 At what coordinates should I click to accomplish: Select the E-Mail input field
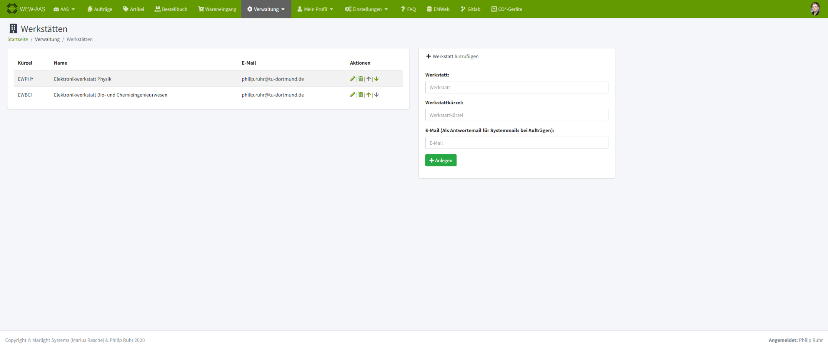pos(516,143)
